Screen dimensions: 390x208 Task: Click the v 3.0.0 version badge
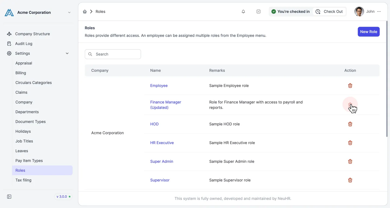click(63, 197)
